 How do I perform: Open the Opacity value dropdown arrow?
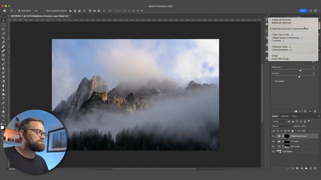[x=308, y=126]
